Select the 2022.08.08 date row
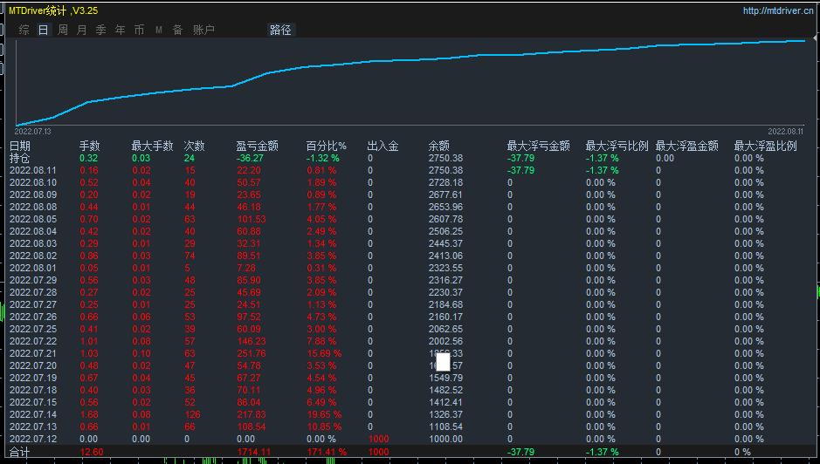Screen dimensions: 820x464 33,207
